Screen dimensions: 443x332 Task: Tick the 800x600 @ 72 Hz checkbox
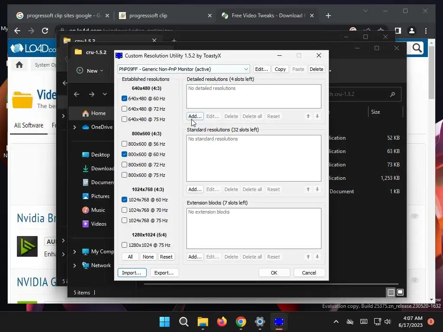coord(124,165)
